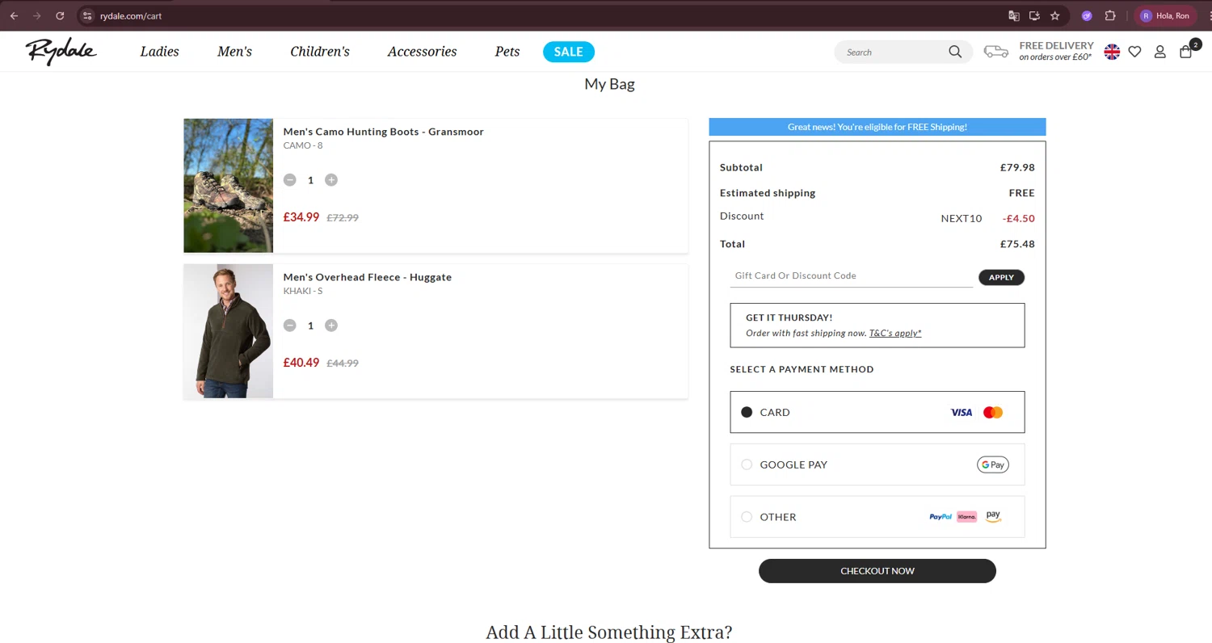Viewport: 1212px width, 643px height.
Task: Reload the page with the refresh icon
Action: coord(60,15)
